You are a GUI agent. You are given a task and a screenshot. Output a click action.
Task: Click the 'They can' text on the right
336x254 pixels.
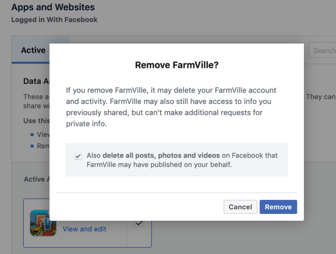tap(321, 97)
